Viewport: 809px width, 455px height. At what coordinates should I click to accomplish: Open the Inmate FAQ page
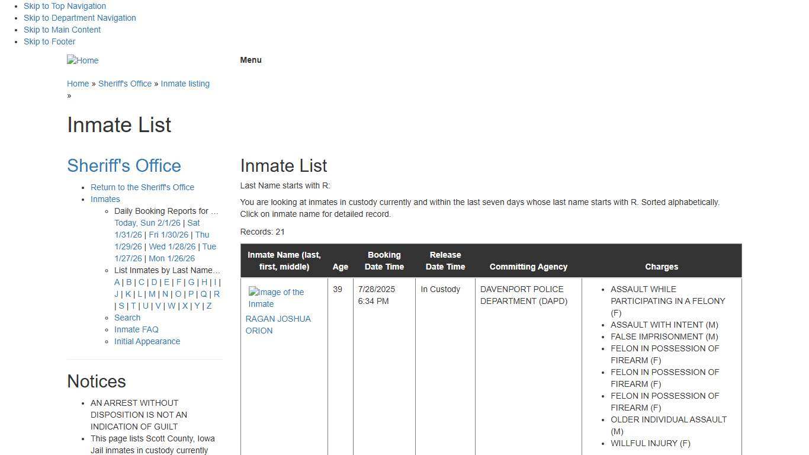click(x=136, y=329)
